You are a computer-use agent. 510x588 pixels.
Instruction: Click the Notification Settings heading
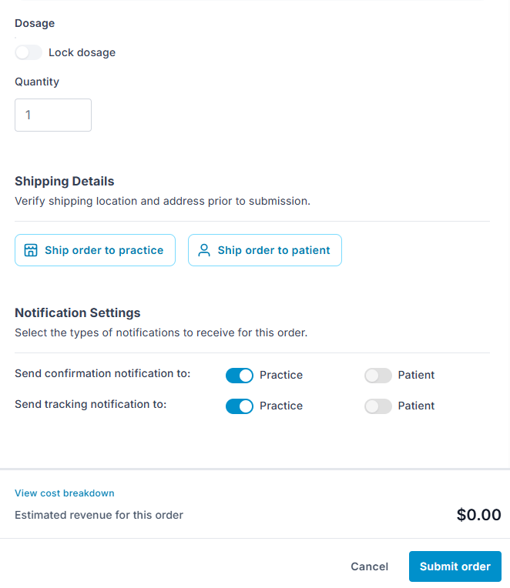click(78, 312)
